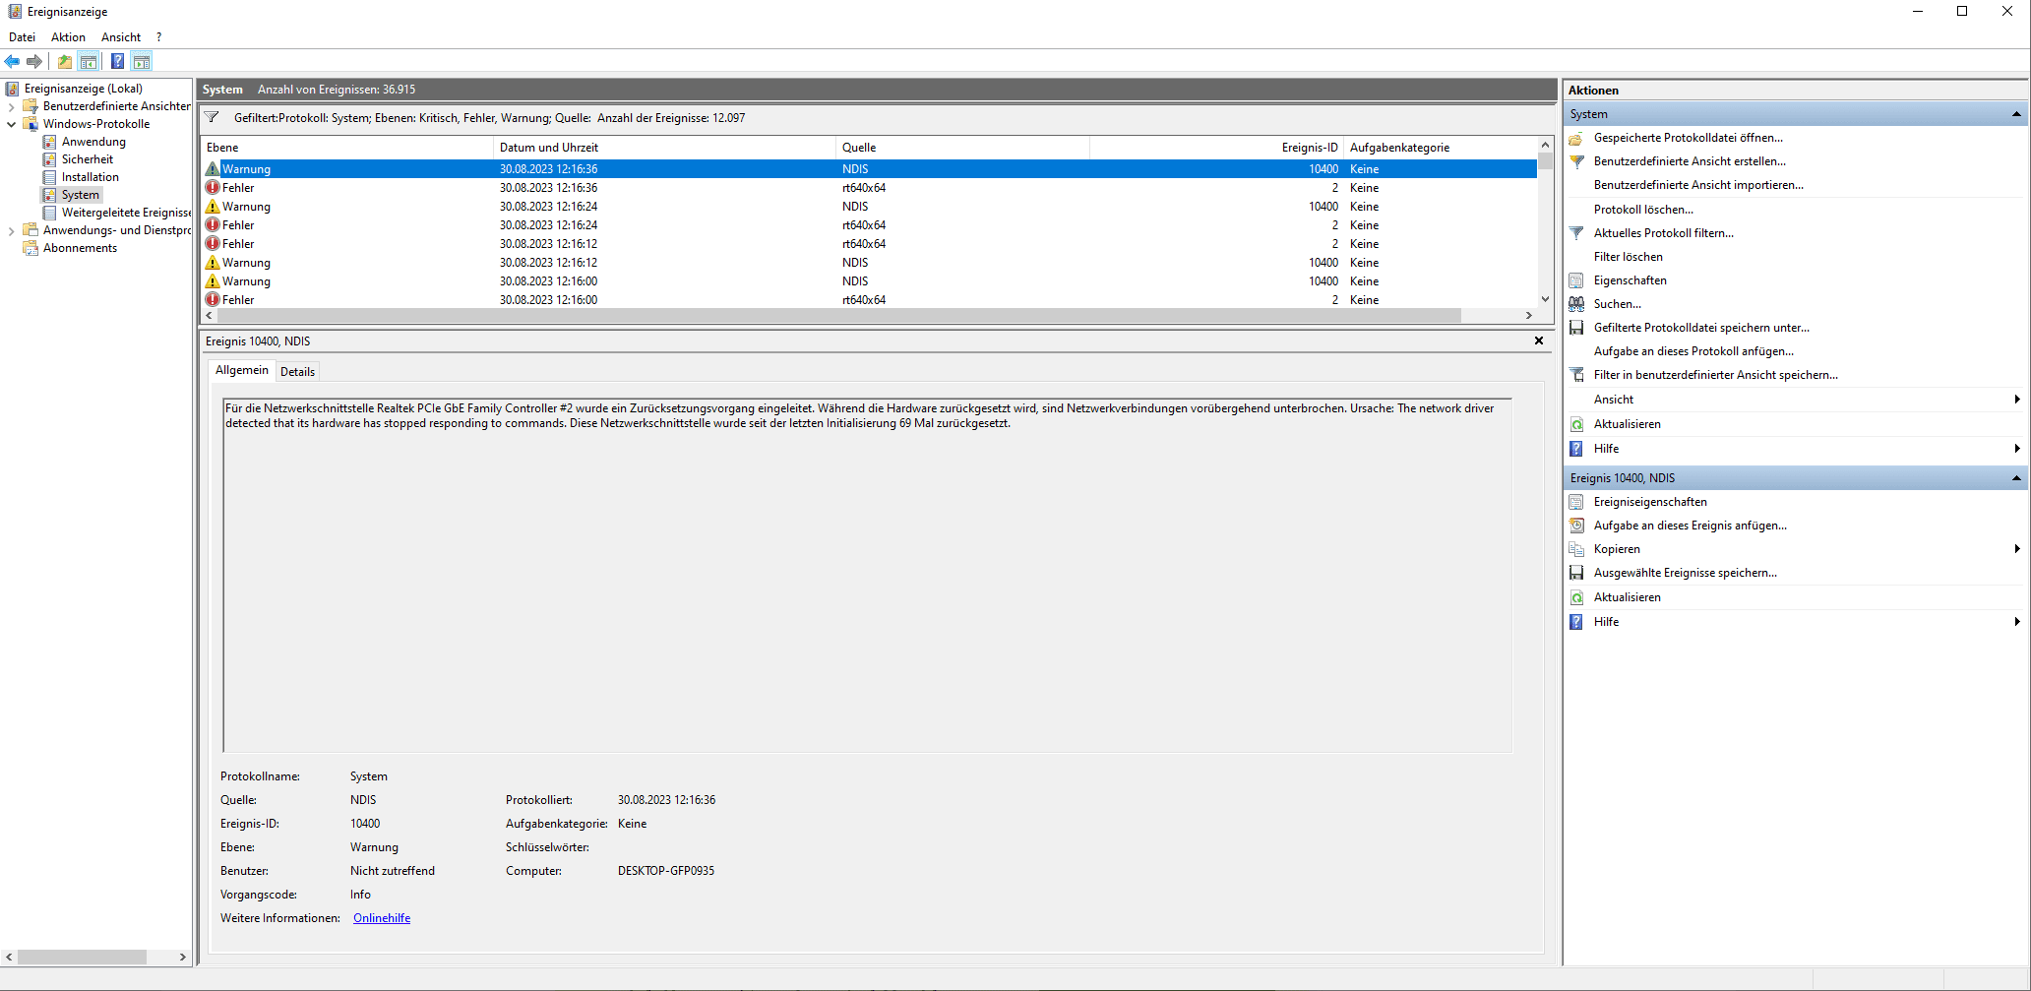Open the ? help menu

[x=159, y=37]
